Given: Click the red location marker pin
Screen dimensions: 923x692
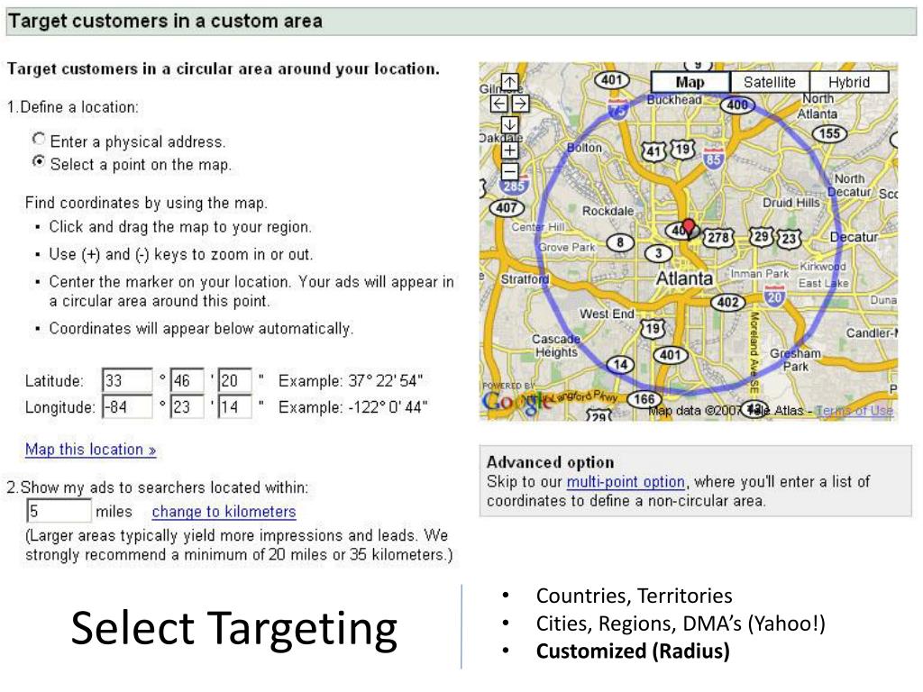Looking at the screenshot, I should coord(688,226).
